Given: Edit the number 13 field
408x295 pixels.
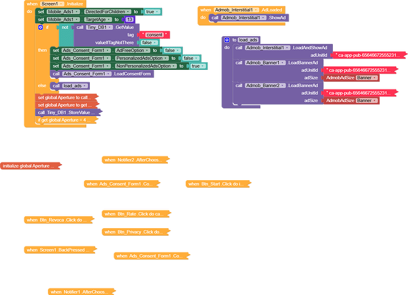Looking at the screenshot, I should [129, 20].
